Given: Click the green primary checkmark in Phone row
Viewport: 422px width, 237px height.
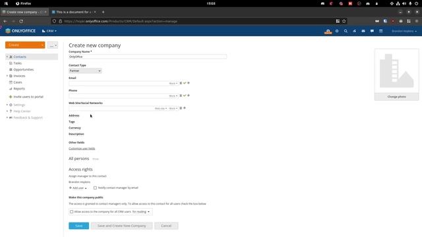Looking at the screenshot, I should 185,95.
